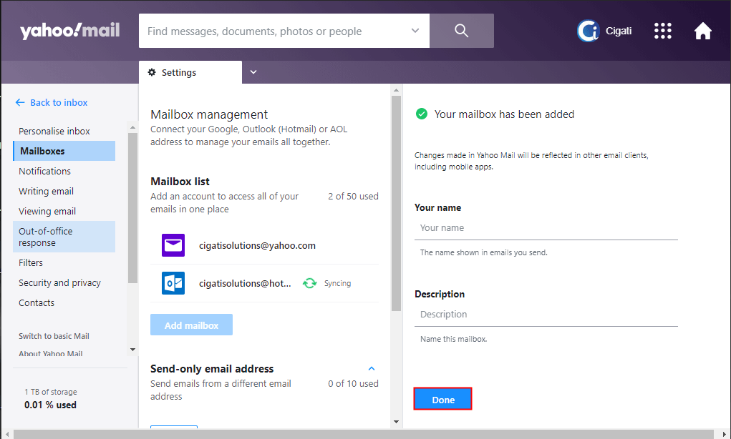Click the Your name input field
The image size is (731, 439).
pos(546,228)
